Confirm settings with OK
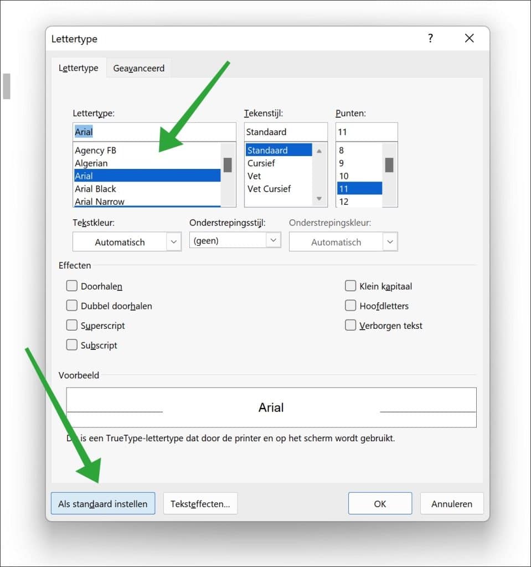This screenshot has width=531, height=567. 380,503
